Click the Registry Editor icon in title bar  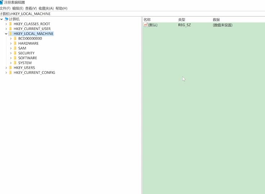coord(1,3)
